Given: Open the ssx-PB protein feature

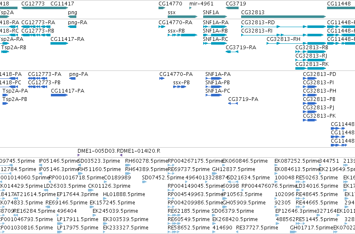Looking at the screenshot, I should pyautogui.click(x=179, y=87).
